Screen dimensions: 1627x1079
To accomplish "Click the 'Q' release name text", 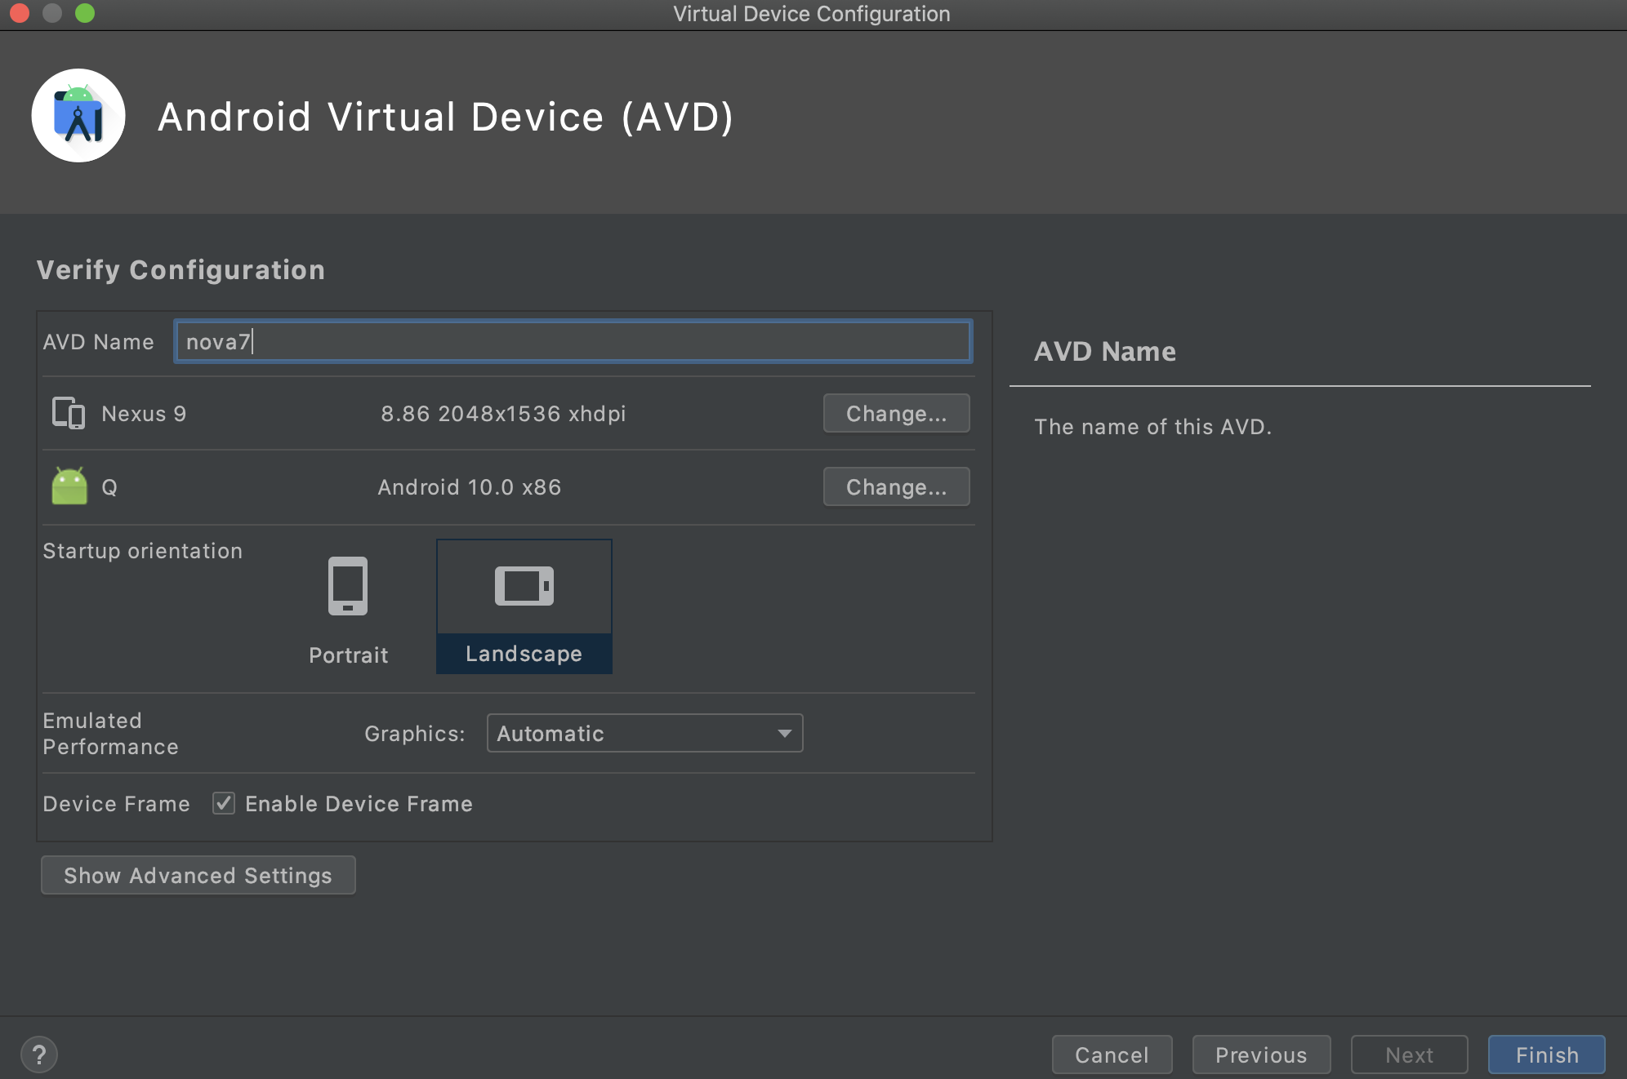I will [x=109, y=487].
